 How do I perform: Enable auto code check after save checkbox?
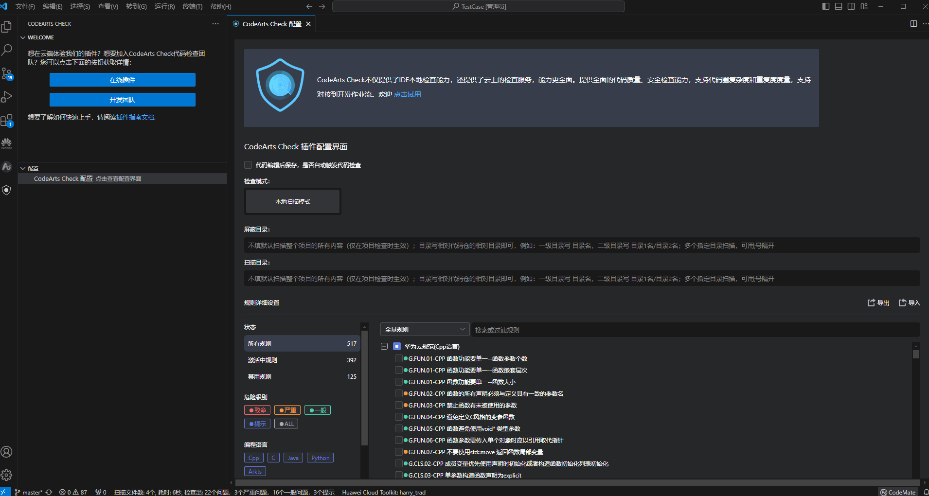[x=248, y=165]
